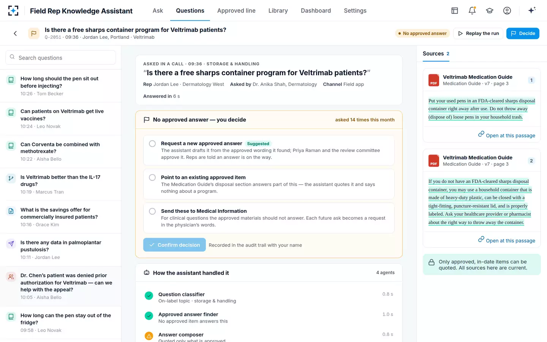Open the savings offer question
The image size is (547, 342).
click(x=61, y=217)
